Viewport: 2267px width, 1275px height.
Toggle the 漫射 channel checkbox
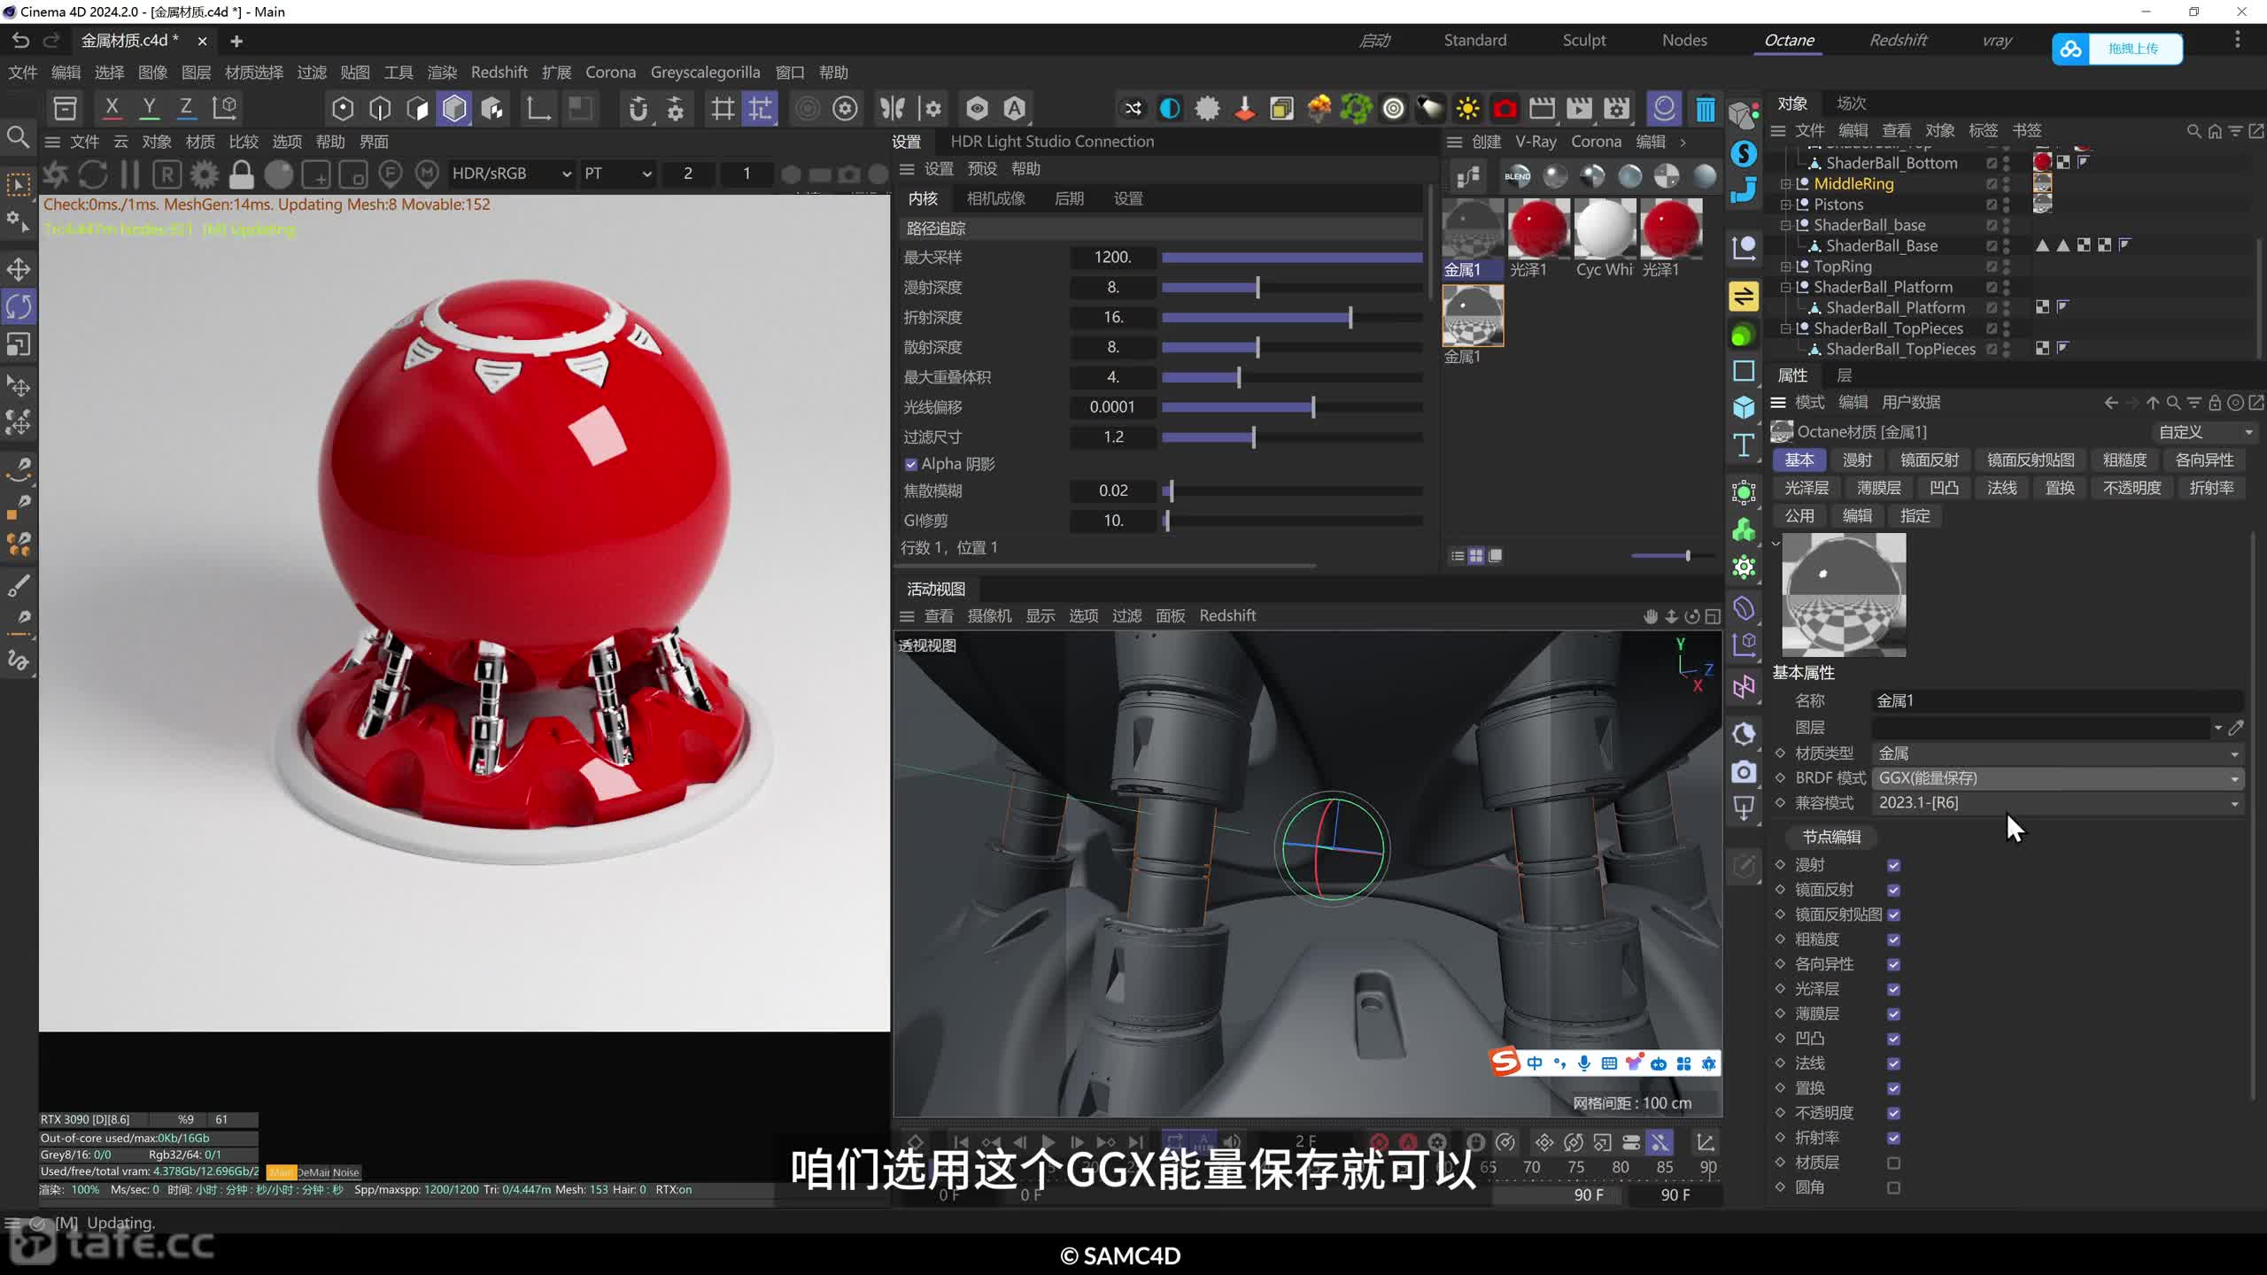coord(1893,865)
